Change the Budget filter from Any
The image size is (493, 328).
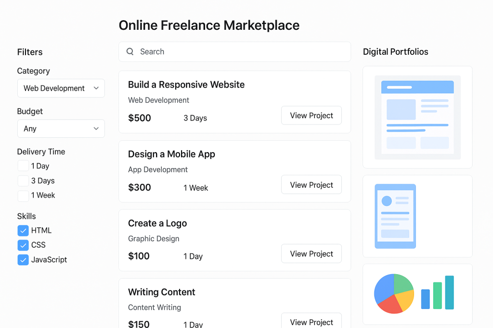(61, 129)
